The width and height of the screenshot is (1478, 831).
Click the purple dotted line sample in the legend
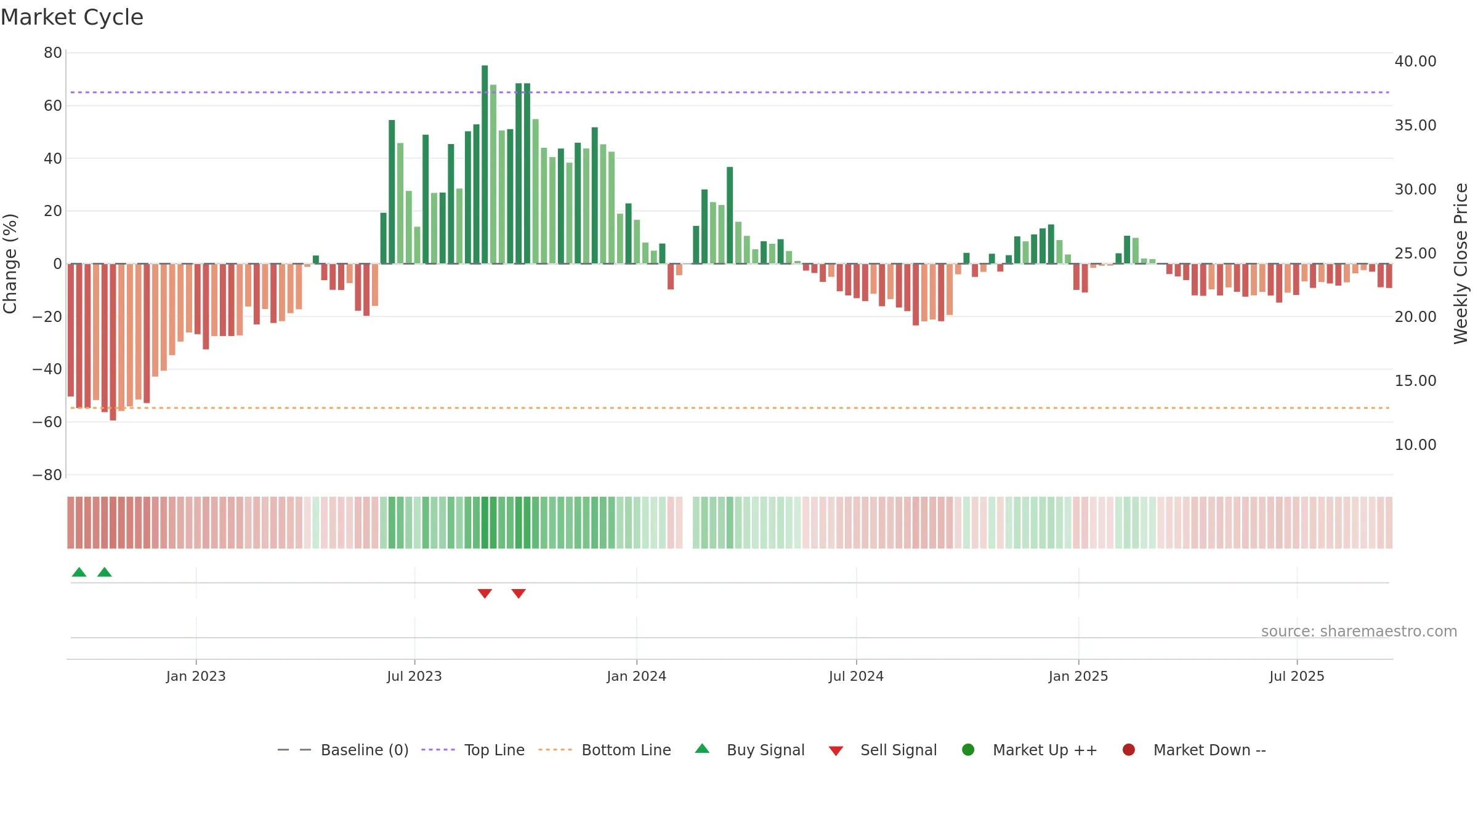pos(438,750)
